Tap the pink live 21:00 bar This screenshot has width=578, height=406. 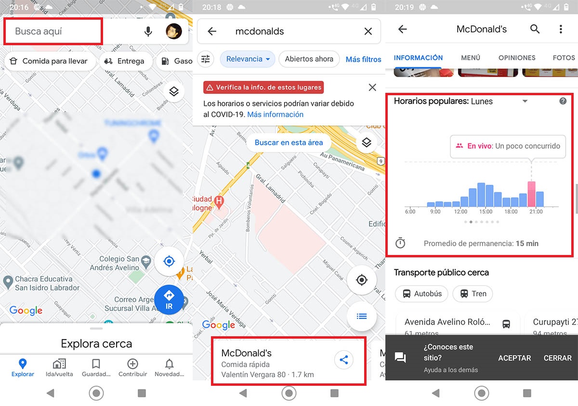coord(532,194)
